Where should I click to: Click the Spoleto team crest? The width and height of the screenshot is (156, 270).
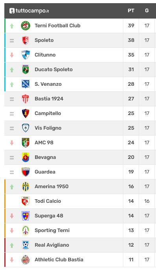pyautogui.click(x=26, y=40)
